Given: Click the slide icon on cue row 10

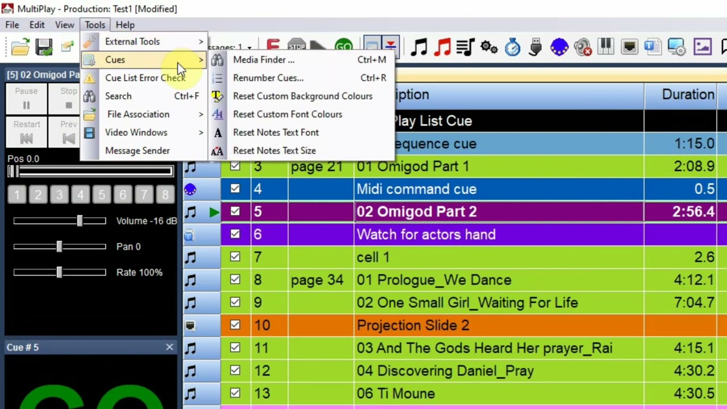Looking at the screenshot, I should click(190, 325).
